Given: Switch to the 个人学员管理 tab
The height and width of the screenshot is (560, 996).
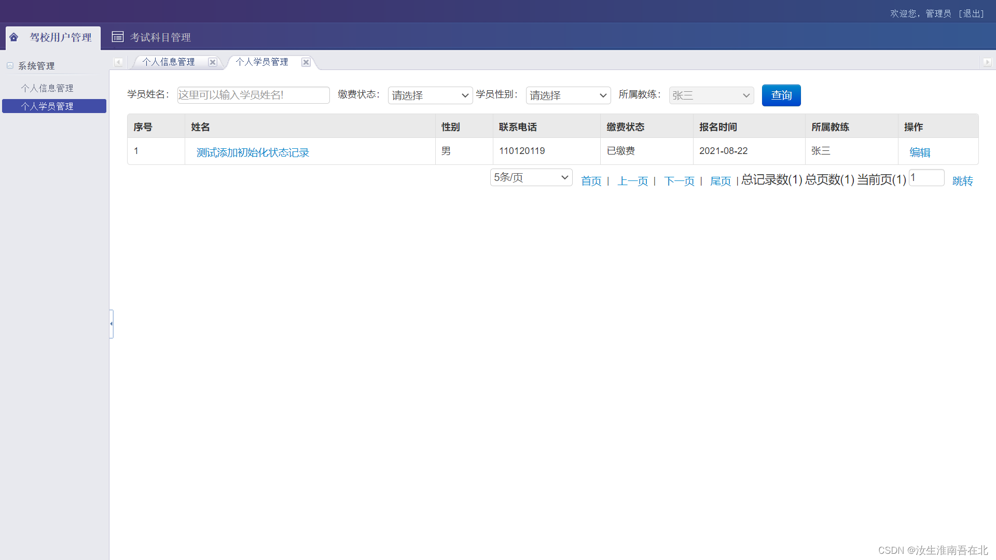Looking at the screenshot, I should coord(262,62).
